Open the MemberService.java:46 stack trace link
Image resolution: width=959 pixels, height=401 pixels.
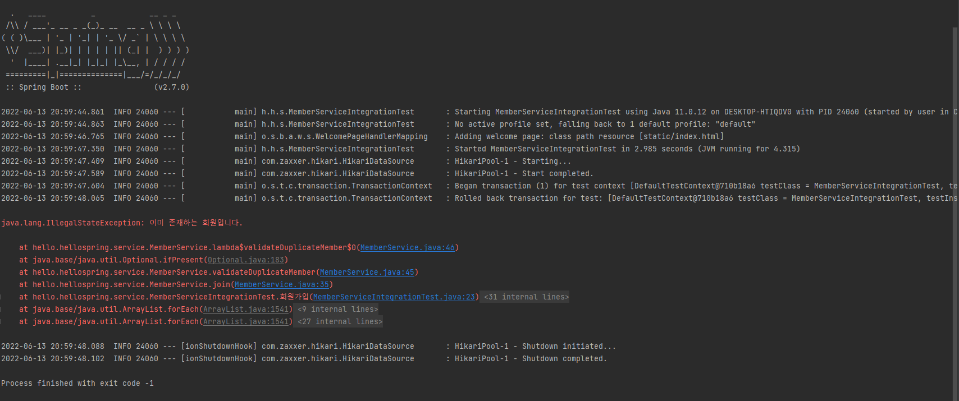click(x=407, y=247)
